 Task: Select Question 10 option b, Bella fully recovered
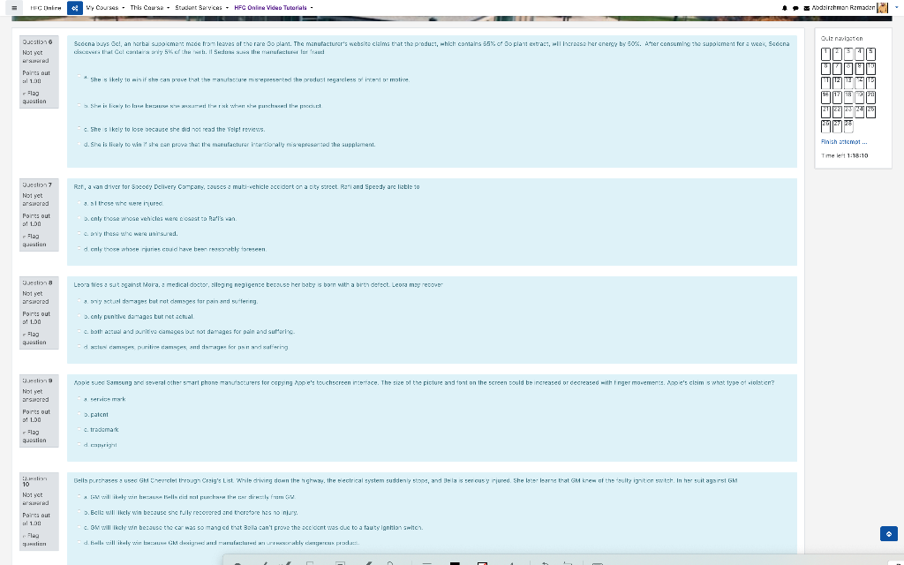[79, 512]
